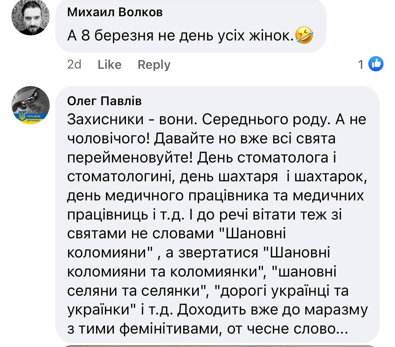Screen dimensions: 395x347
Task: Click the blue thumbs-up reaction icon
Action: 376,64
